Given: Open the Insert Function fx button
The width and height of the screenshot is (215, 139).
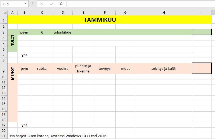Looking at the screenshot, I should pyautogui.click(x=61, y=4).
